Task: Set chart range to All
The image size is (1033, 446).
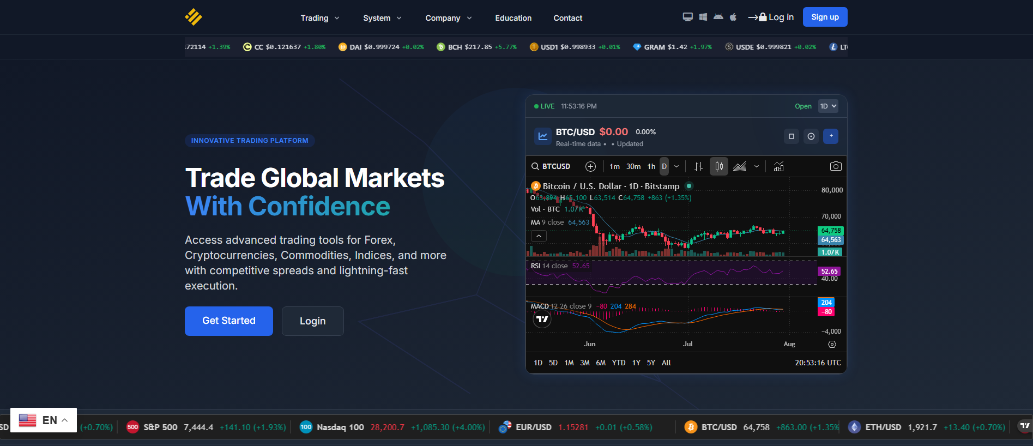Action: 666,363
